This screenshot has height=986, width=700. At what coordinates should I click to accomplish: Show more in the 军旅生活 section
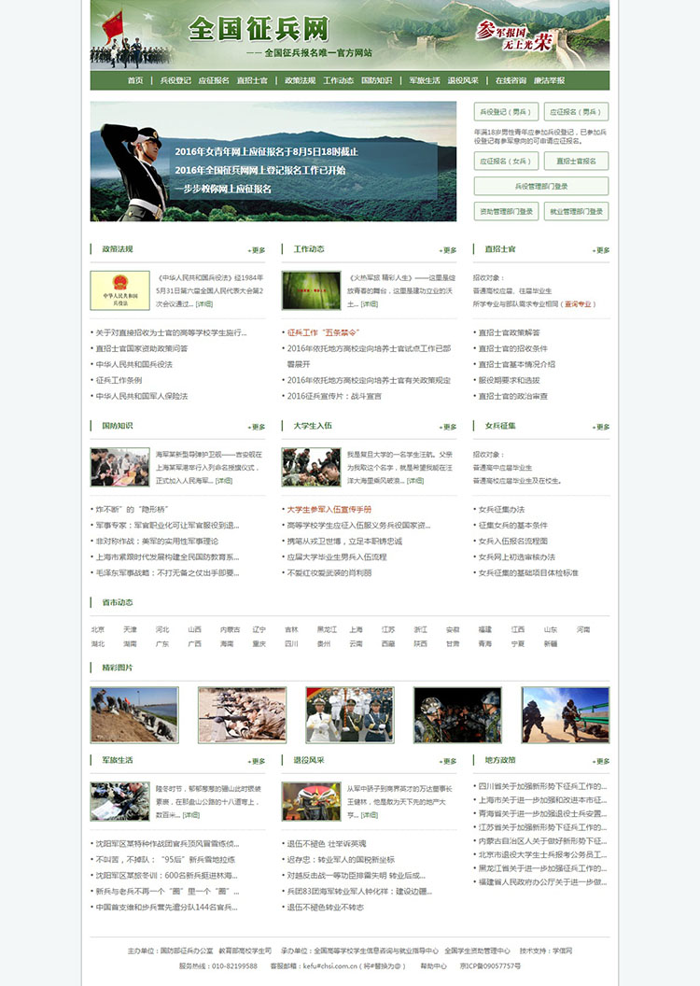click(x=257, y=762)
